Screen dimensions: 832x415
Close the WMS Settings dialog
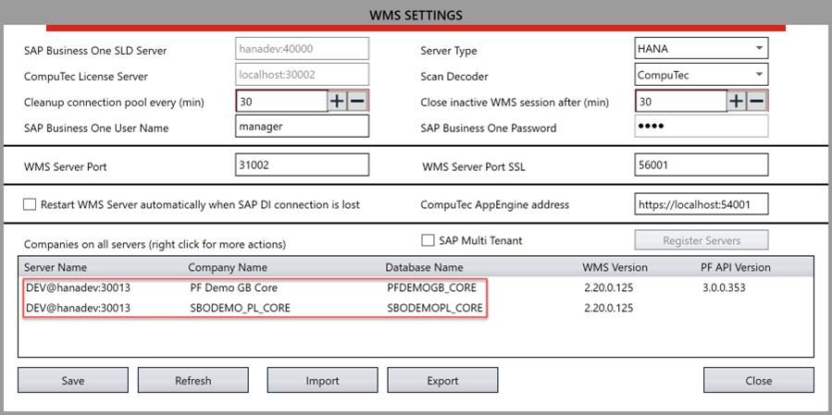coord(758,380)
